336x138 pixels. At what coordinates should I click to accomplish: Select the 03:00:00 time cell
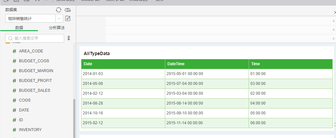(x=291, y=84)
